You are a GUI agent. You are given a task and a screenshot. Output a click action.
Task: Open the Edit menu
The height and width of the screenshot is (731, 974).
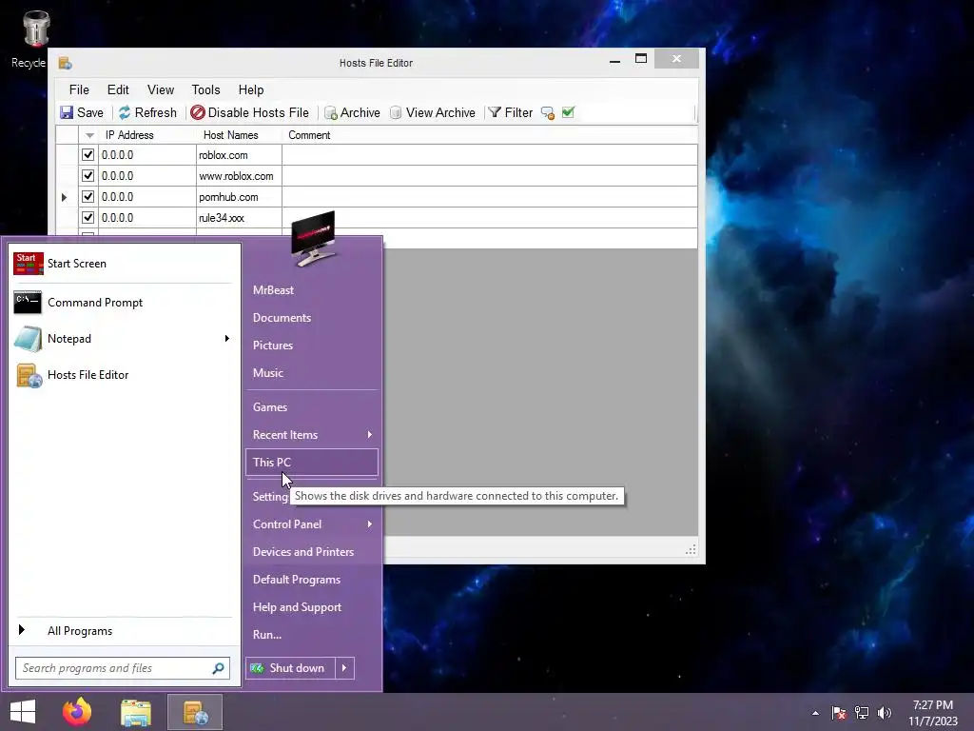(118, 89)
